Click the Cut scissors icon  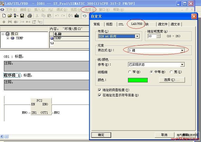pyautogui.click(x=37, y=16)
